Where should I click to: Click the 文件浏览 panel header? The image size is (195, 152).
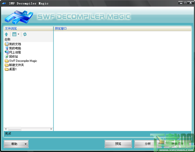click(29, 28)
